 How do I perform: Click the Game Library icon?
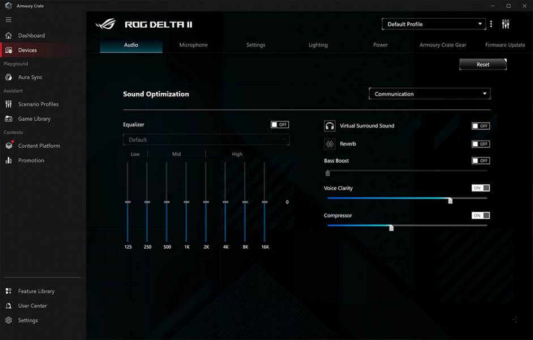click(8, 118)
